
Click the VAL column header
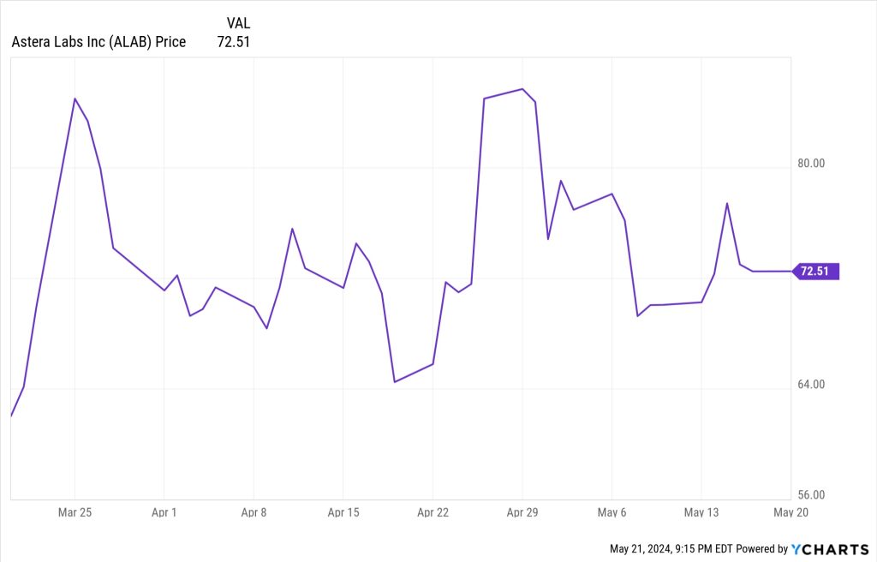[238, 22]
